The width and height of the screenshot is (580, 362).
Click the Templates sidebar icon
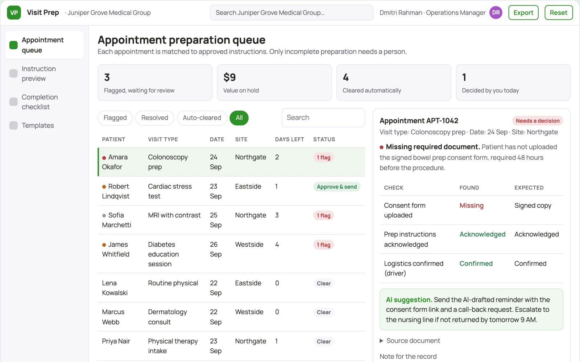coord(13,125)
